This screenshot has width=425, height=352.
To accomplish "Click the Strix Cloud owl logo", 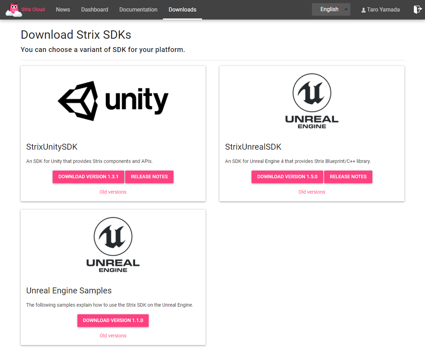I will coord(13,8).
